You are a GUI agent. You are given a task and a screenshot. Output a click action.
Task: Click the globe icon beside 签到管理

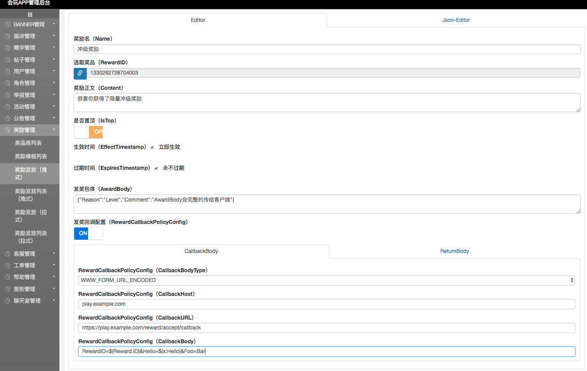[x=7, y=289]
